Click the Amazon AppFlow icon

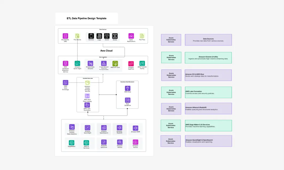[x=131, y=64]
